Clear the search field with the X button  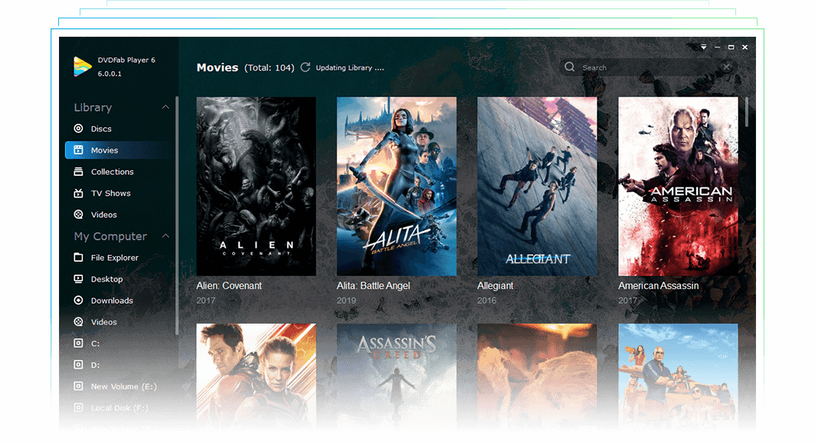click(x=726, y=67)
